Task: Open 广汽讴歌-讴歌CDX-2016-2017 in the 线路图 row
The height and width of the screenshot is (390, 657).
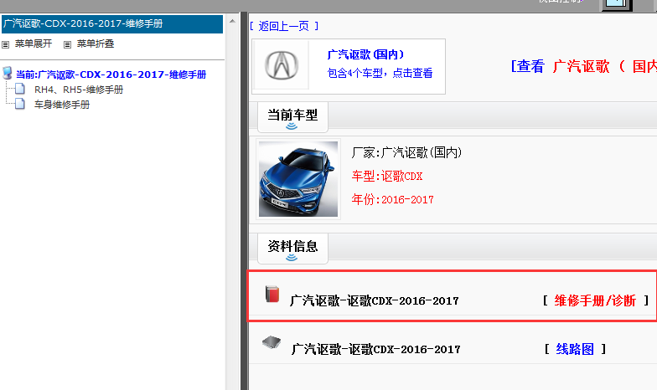Action: (x=375, y=349)
